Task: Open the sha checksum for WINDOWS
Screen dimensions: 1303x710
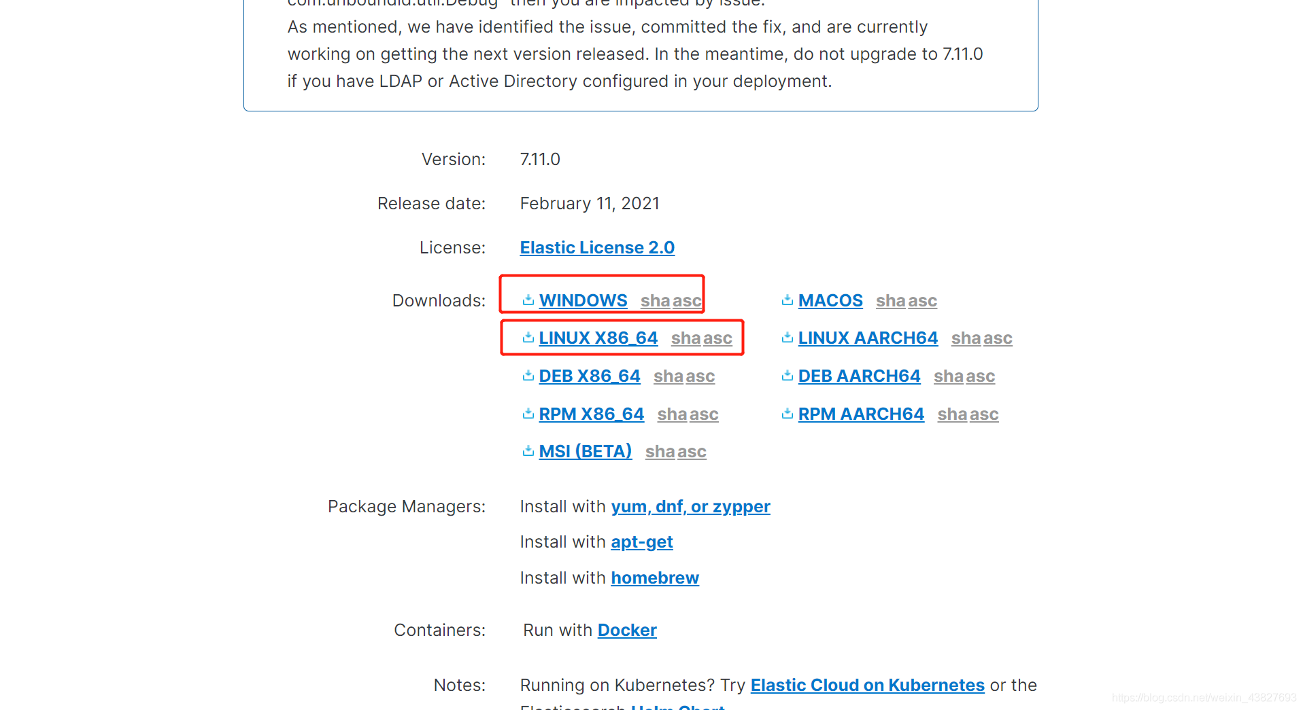Action: coord(656,300)
